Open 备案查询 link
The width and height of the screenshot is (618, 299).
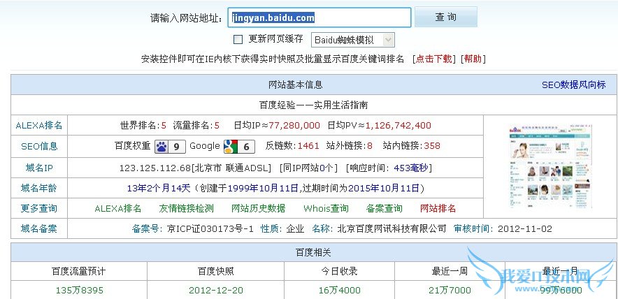pyautogui.click(x=385, y=208)
